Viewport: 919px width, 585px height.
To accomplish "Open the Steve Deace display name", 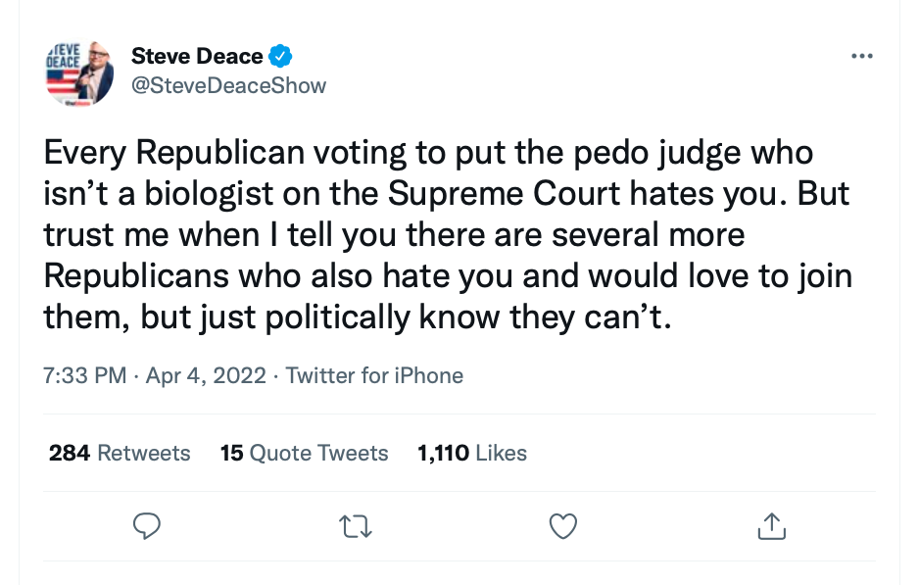I will (x=197, y=56).
